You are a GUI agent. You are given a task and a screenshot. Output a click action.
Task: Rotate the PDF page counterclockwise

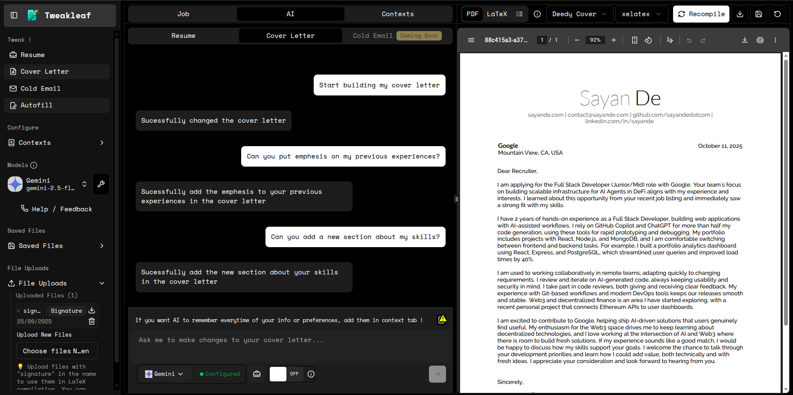(x=648, y=40)
